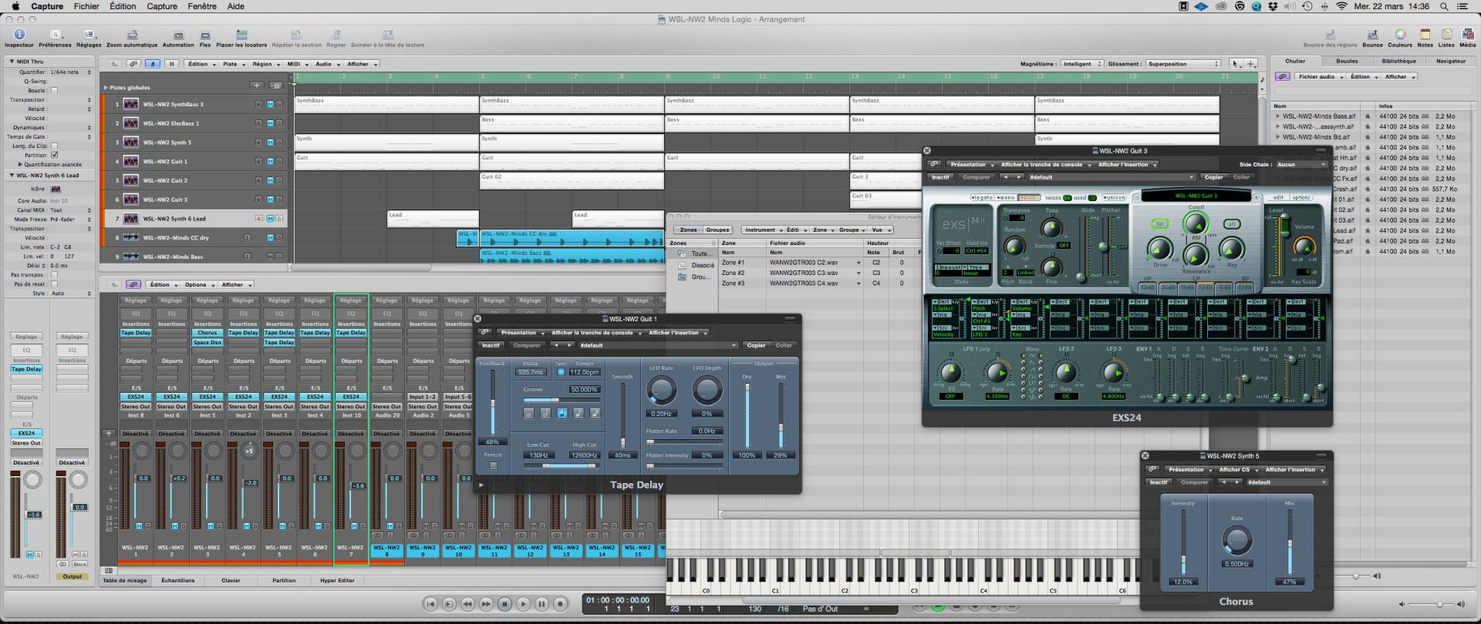Toggle the Catch playhead button in arrange toolbar
The height and width of the screenshot is (624, 1481).
(x=153, y=64)
